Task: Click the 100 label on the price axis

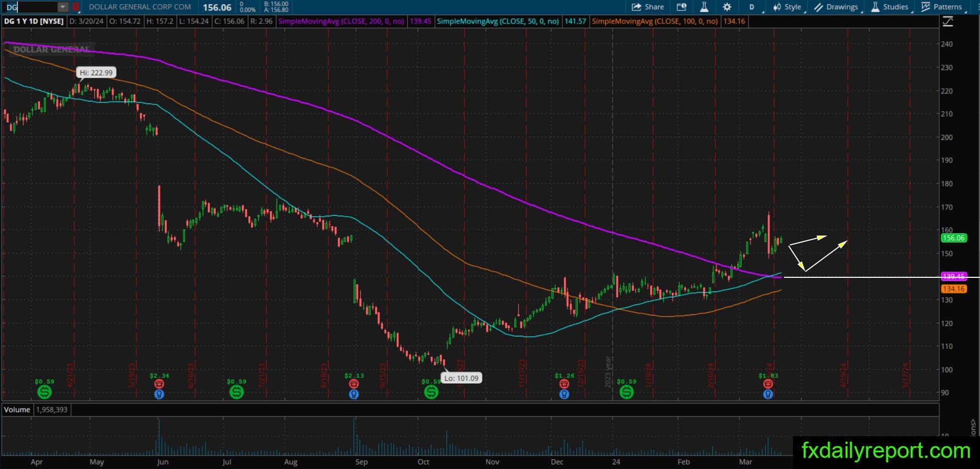Action: point(947,370)
